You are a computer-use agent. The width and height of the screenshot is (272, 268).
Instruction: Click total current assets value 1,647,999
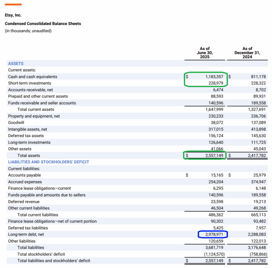click(x=214, y=109)
